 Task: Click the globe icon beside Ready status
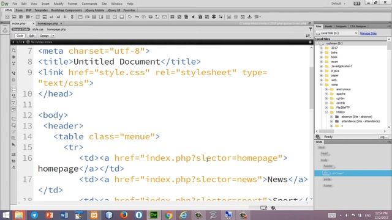point(318,137)
